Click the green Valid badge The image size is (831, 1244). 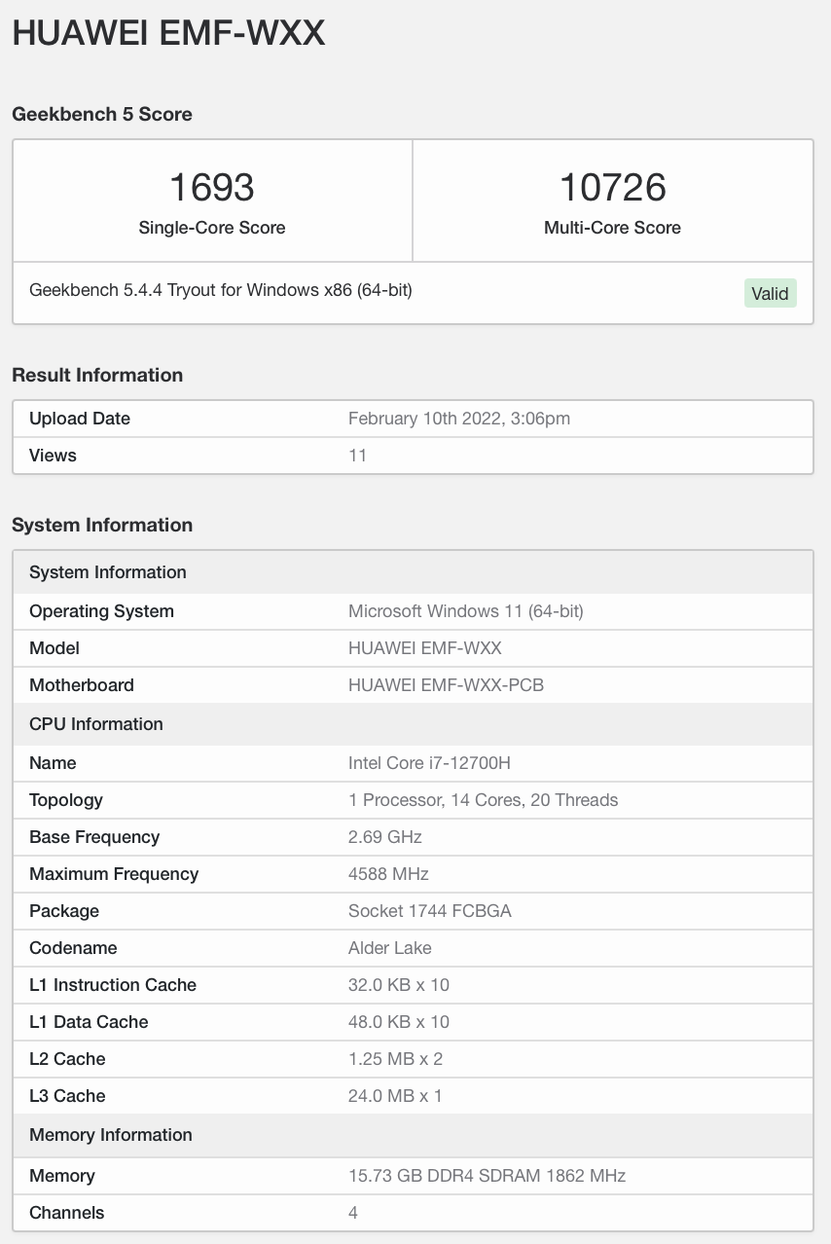(x=770, y=293)
